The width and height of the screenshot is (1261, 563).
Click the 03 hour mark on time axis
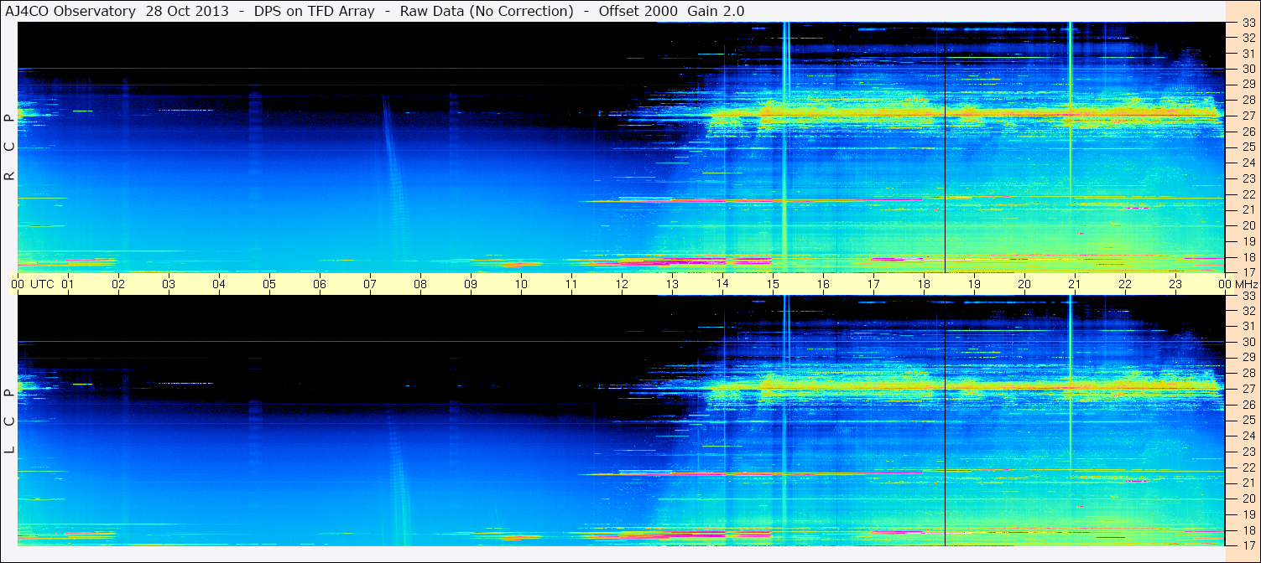(169, 284)
